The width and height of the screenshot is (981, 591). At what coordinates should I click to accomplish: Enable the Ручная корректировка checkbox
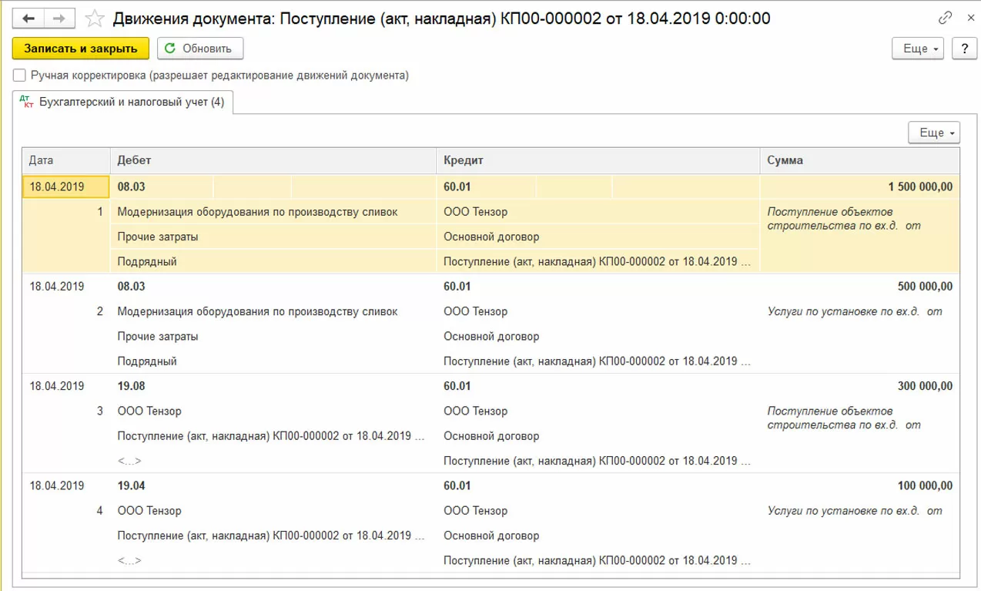[18, 76]
